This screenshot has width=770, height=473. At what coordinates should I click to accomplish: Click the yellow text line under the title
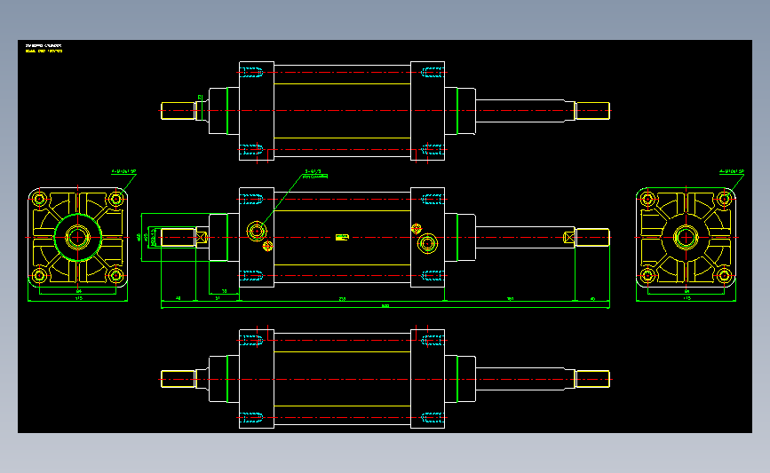coord(44,51)
